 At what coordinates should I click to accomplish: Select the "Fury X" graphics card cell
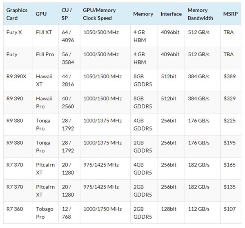click(14, 32)
